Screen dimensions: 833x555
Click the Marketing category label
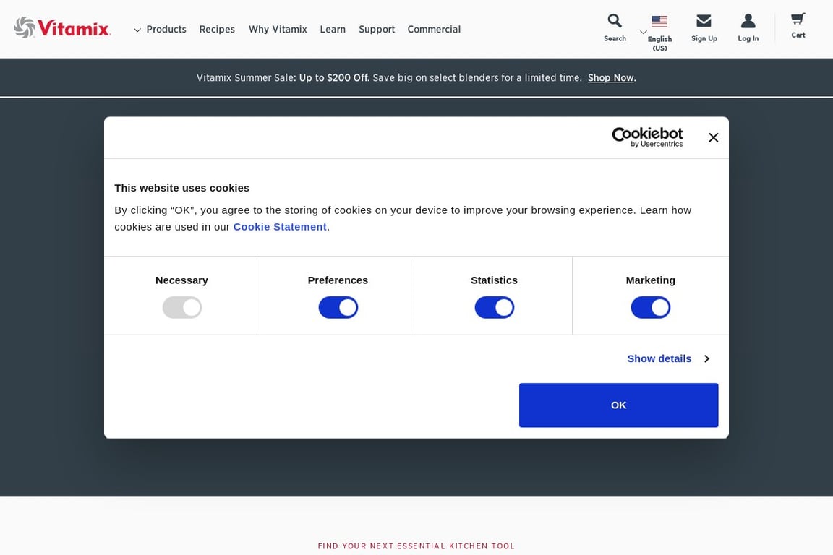(x=650, y=280)
